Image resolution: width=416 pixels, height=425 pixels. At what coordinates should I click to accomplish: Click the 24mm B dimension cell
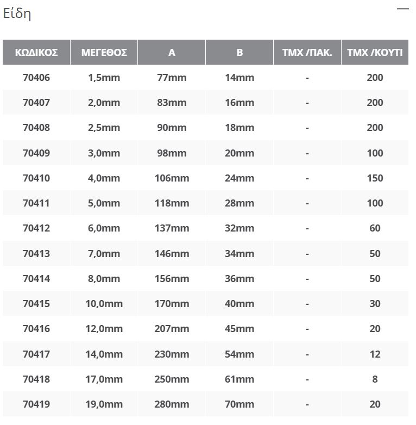(239, 178)
